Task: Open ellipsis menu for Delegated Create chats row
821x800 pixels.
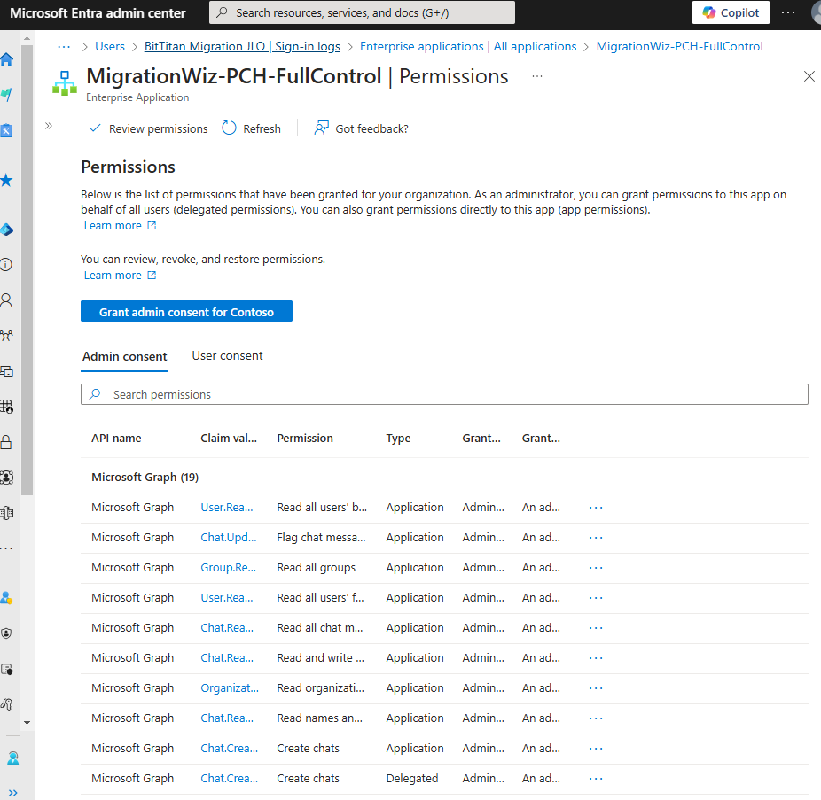Action: tap(596, 779)
